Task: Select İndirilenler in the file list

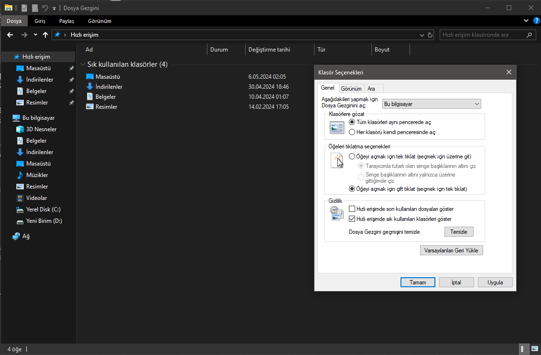Action: (108, 87)
